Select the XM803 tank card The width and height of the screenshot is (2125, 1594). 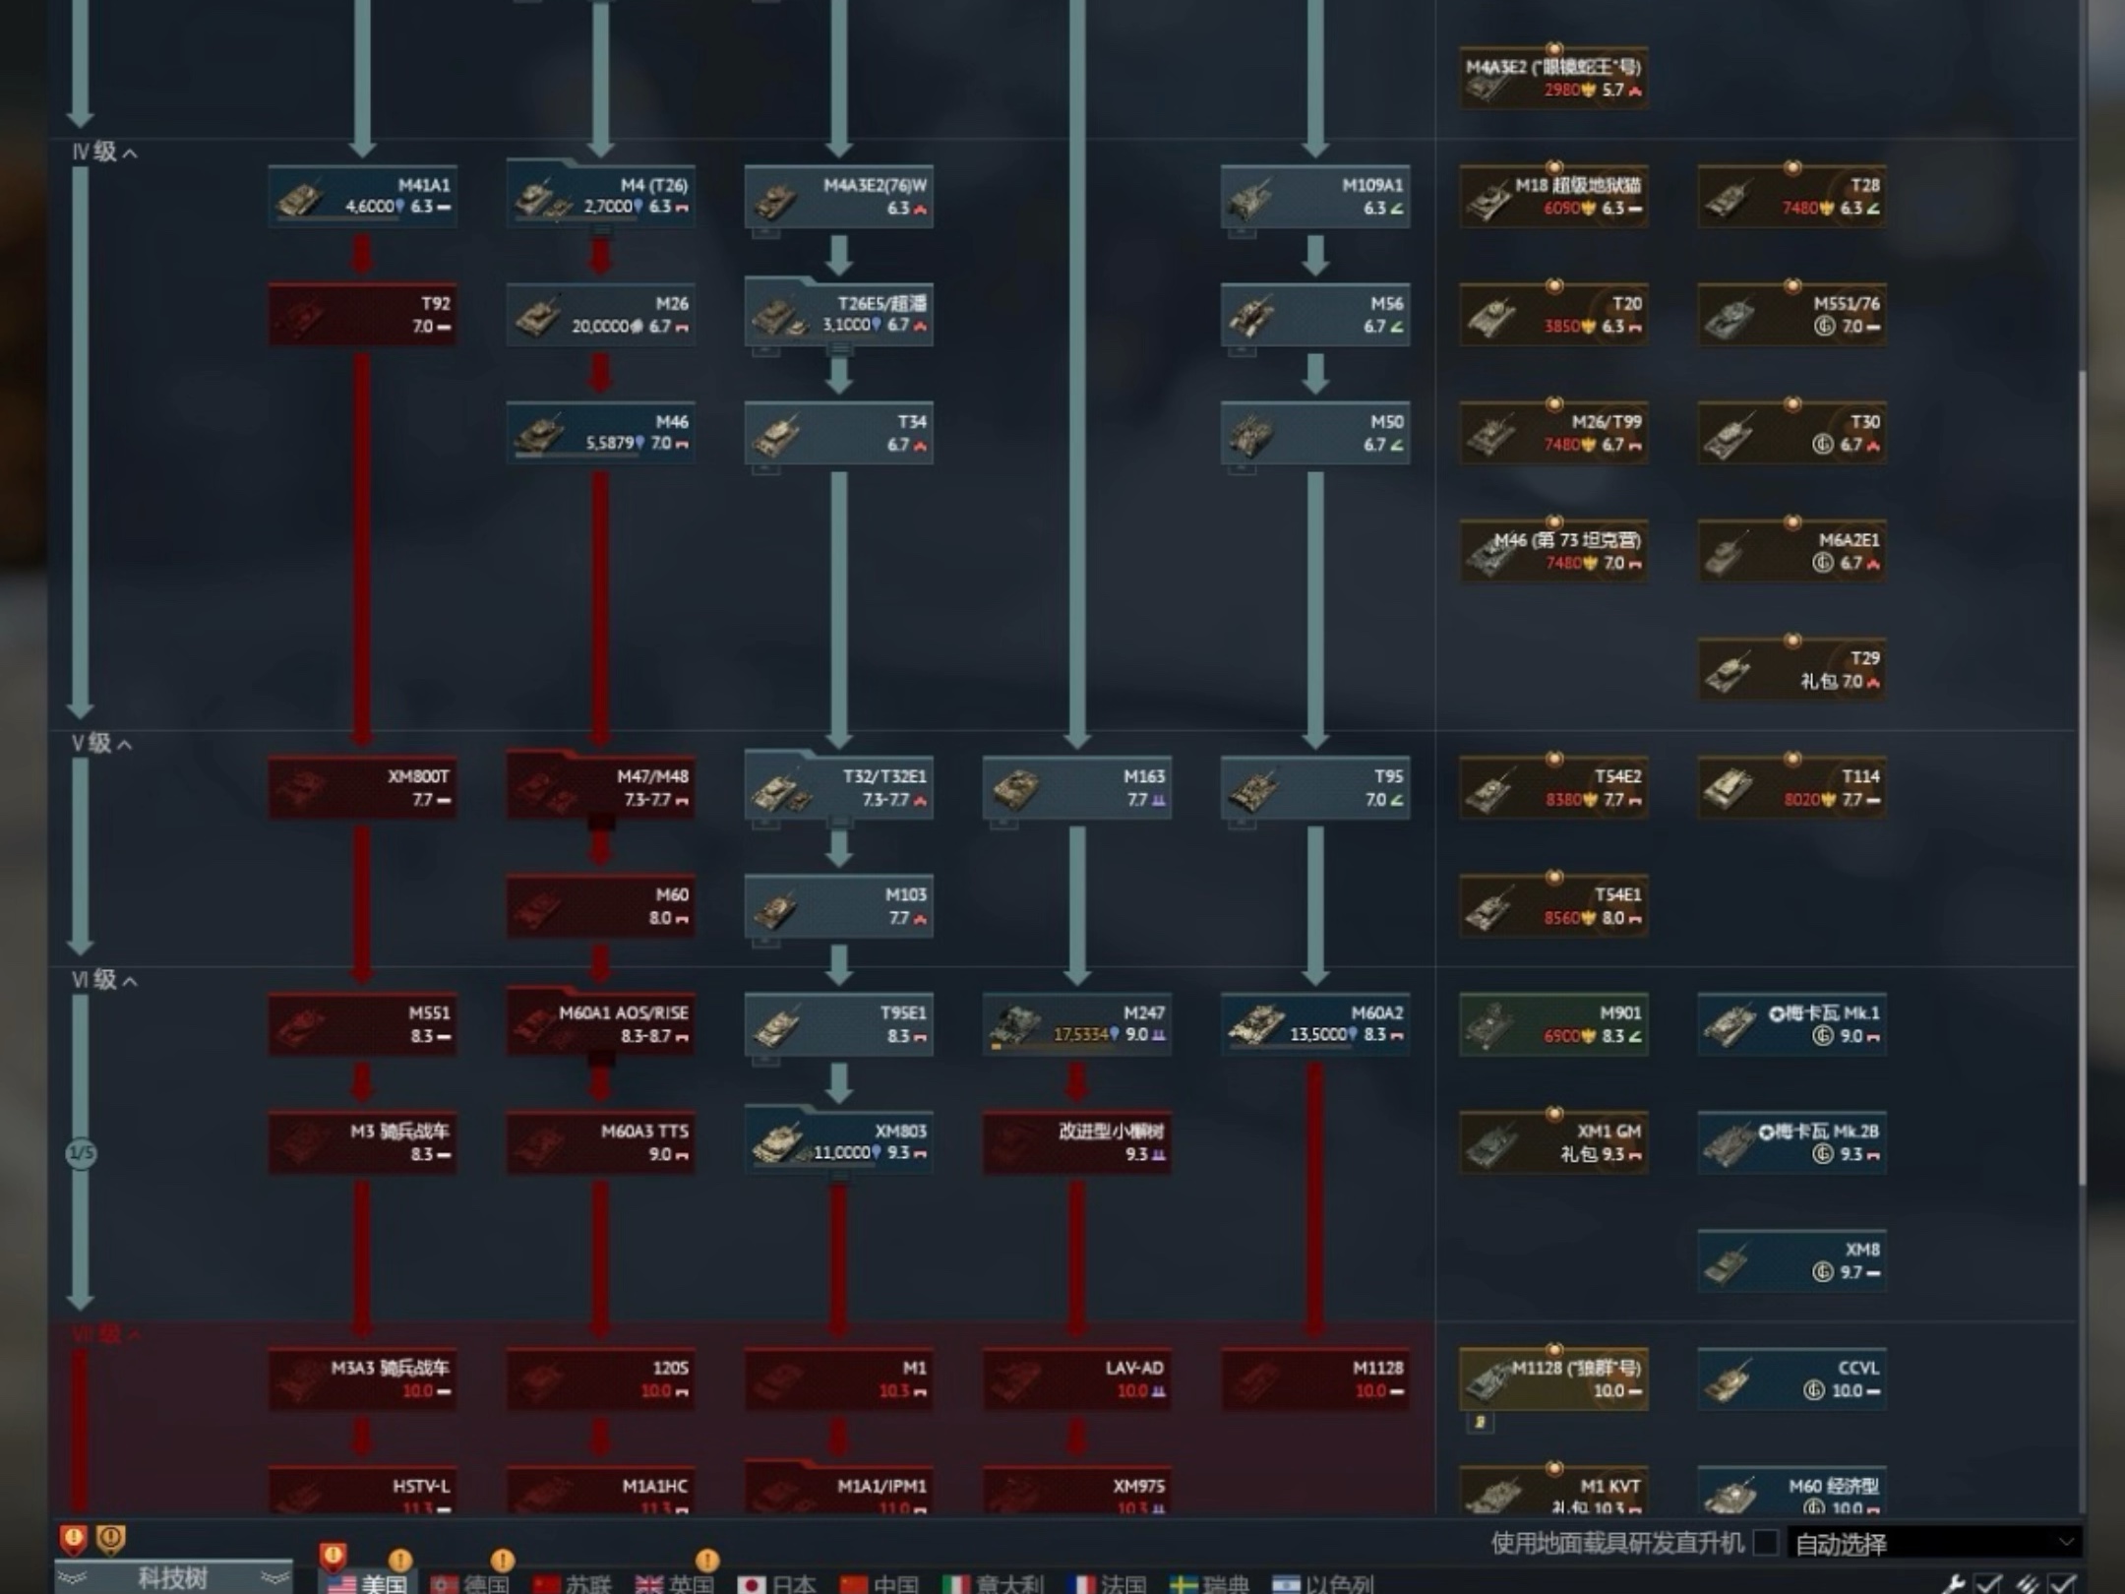tap(838, 1141)
